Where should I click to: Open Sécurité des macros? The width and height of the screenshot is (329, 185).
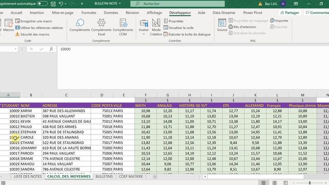[x=32, y=34]
